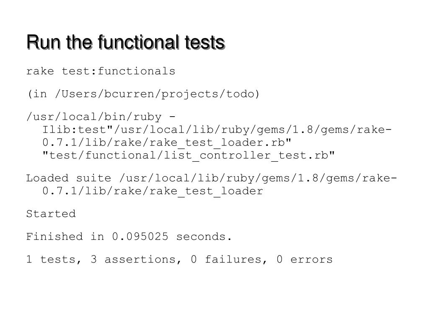Image resolution: width=429 pixels, height=321 pixels.
Task: Click the '(in /Users/bcurren/projects/todo)' line
Action: 143,94
